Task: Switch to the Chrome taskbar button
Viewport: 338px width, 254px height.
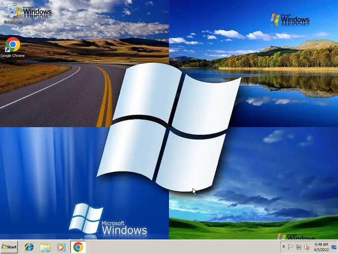Action: point(78,247)
